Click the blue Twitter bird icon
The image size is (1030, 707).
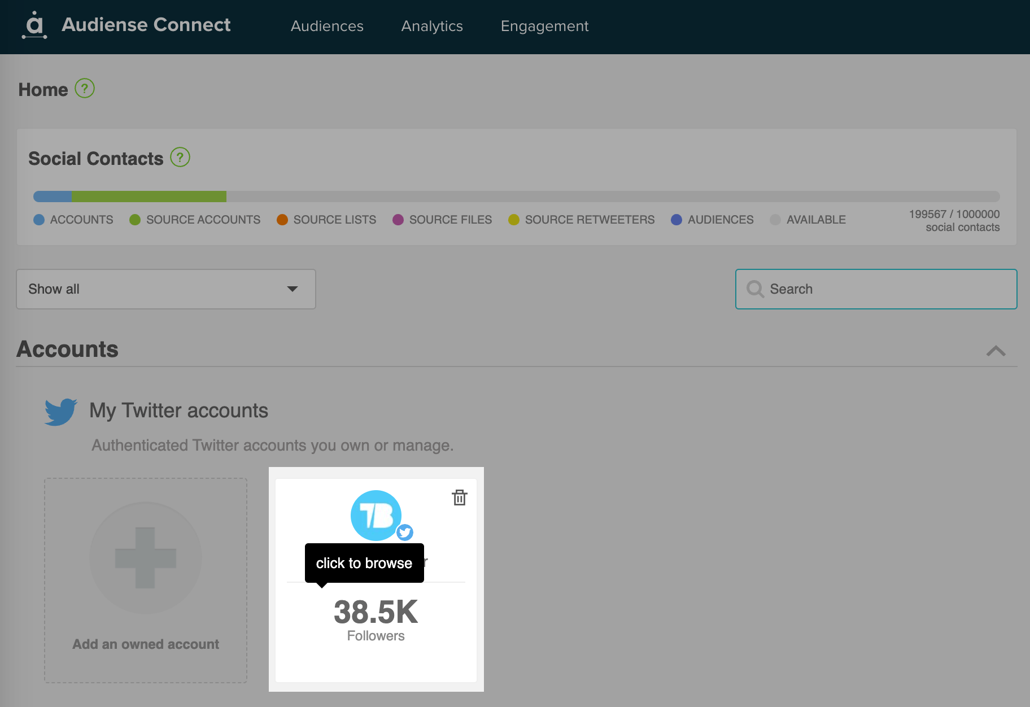[x=61, y=411]
